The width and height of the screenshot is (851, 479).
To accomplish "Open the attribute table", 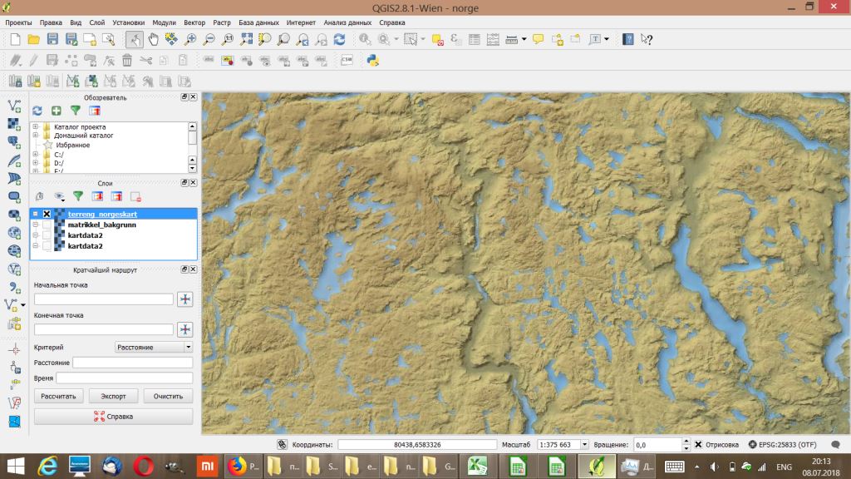I will (x=475, y=39).
